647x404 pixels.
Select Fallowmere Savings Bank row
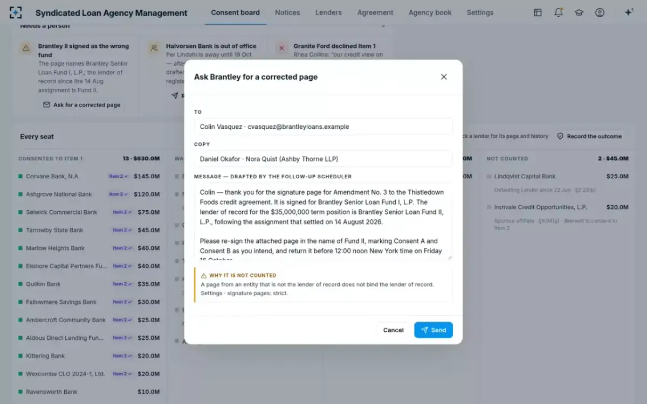coord(89,302)
